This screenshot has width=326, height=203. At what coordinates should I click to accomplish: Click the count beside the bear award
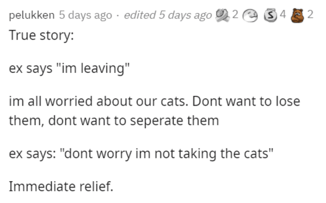click(x=310, y=15)
